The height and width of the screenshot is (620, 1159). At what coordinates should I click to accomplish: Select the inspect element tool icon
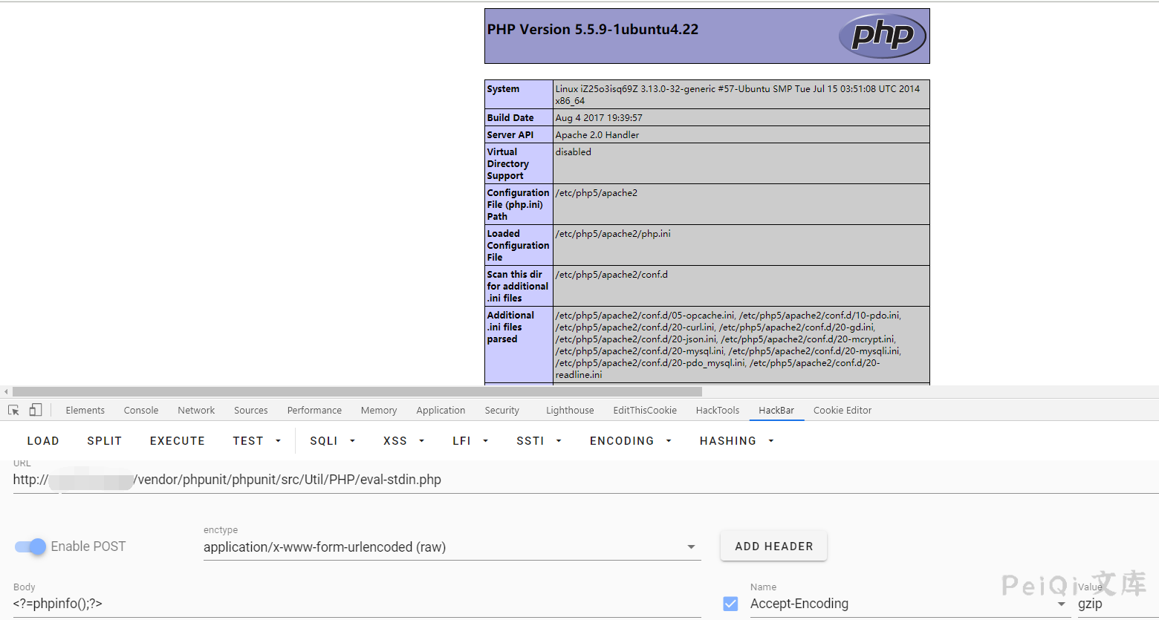[x=13, y=409]
